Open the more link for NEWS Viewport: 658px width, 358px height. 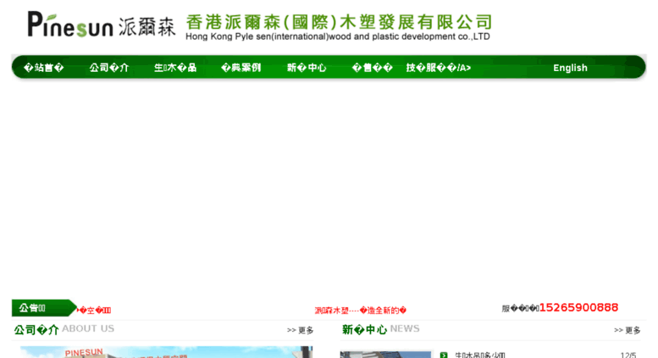point(628,330)
